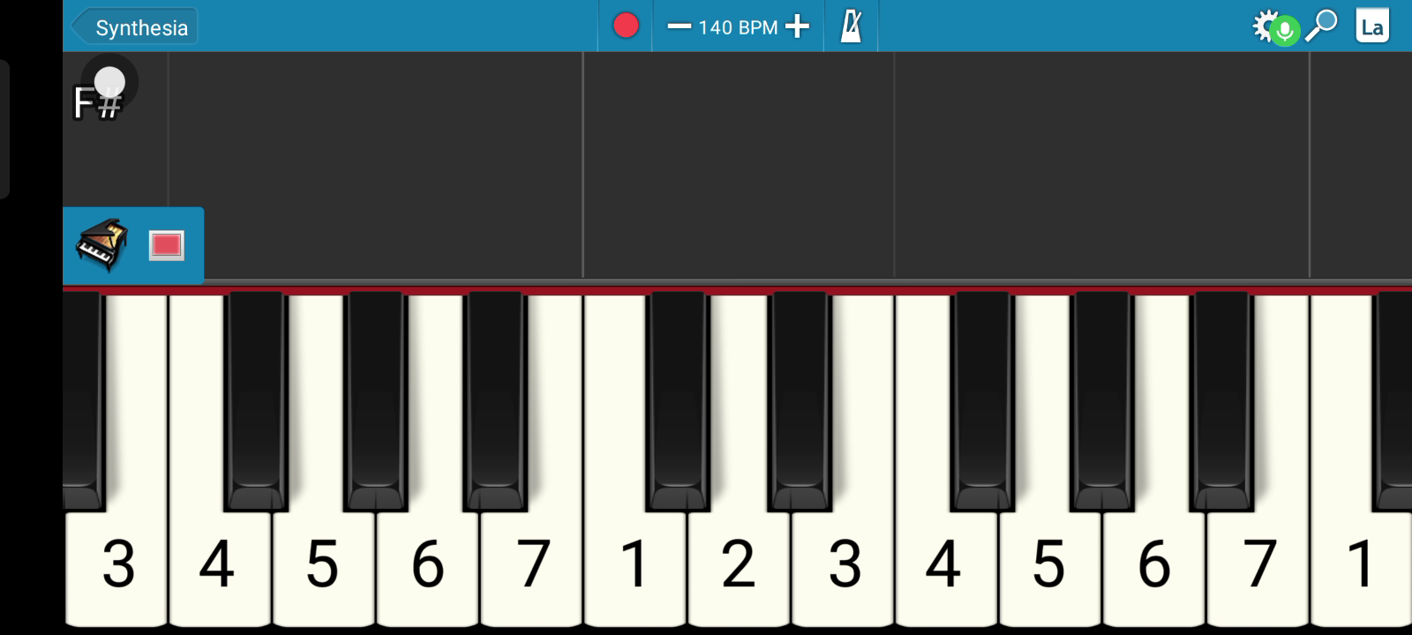This screenshot has height=635, width=1412.
Task: Tap the F# note indicator circle
Action: coord(109,82)
